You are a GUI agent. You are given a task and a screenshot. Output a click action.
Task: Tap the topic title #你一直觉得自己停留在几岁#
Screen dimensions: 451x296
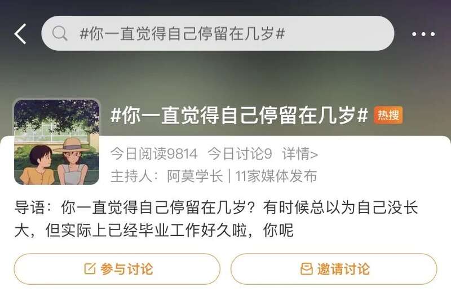pyautogui.click(x=239, y=116)
